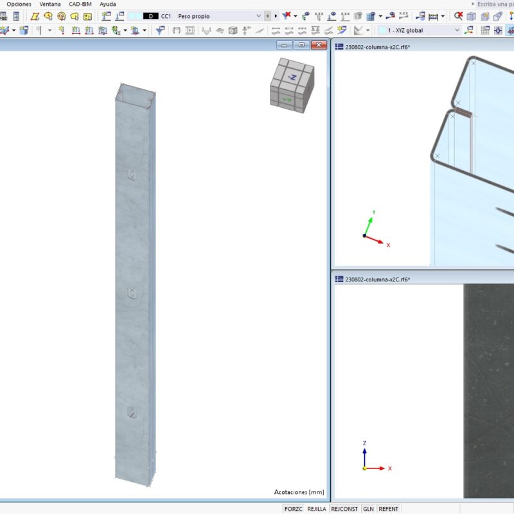Click the red X filter icon
This screenshot has height=514, width=514.
(287, 15)
